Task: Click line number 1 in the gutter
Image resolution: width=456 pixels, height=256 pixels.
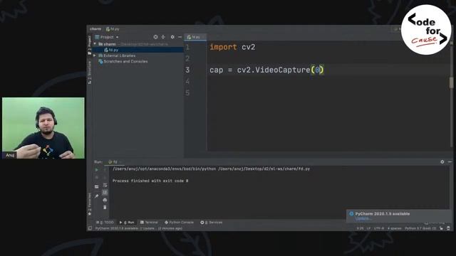Action: (x=187, y=47)
